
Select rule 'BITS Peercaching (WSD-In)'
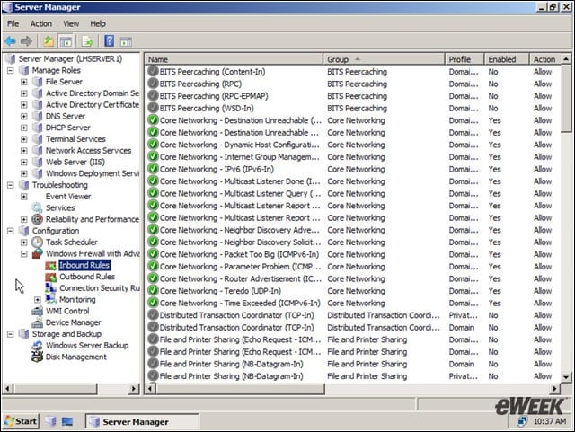pyautogui.click(x=207, y=108)
